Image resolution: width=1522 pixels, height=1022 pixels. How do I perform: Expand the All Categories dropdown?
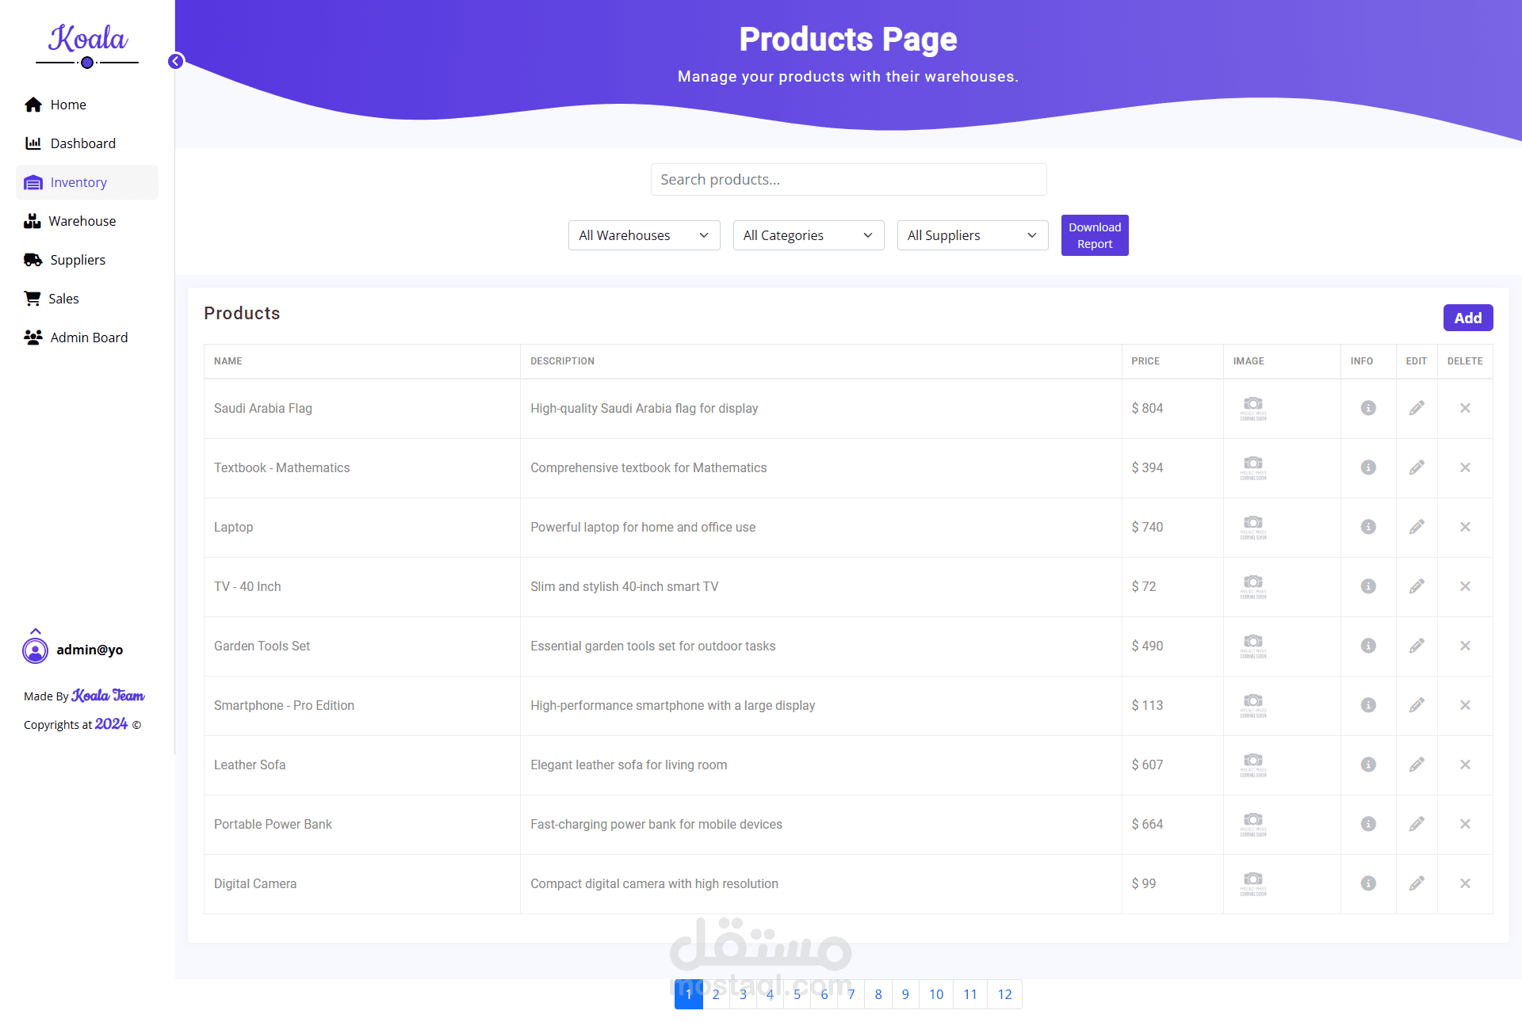click(x=808, y=235)
